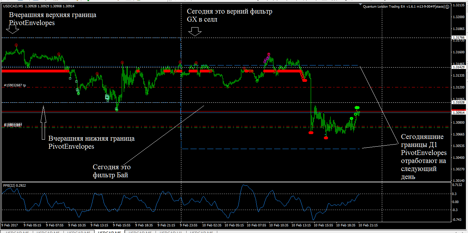Click the 1.30800 price axis label
Screen dimensions: 468x233
458,123
